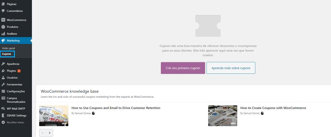
Task: Click the Produtos box icon
Action: point(3,27)
